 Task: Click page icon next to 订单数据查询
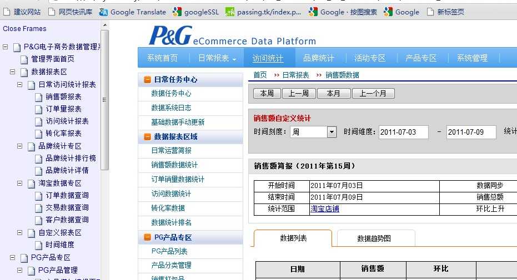pos(38,196)
